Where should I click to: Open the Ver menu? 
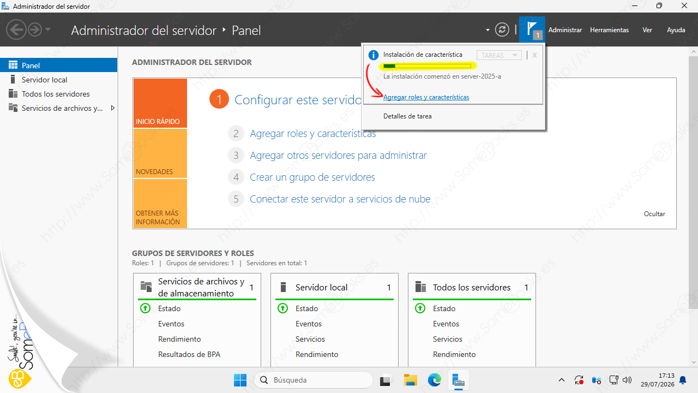click(647, 30)
